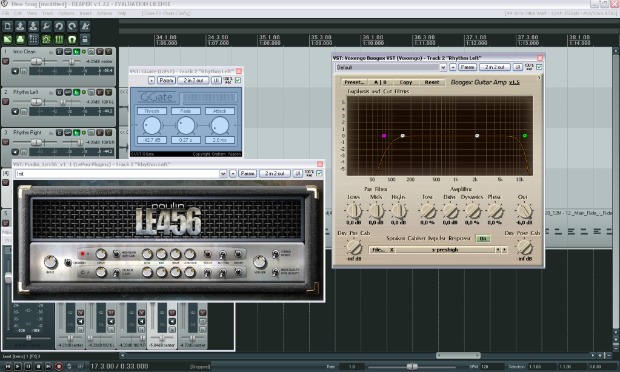This screenshot has height=372, width=620.
Task: Click the phase invert icon on Intro Clean
Action: pyautogui.click(x=91, y=51)
